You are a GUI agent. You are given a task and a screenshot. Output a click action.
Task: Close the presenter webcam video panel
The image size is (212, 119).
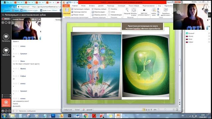[39, 20]
